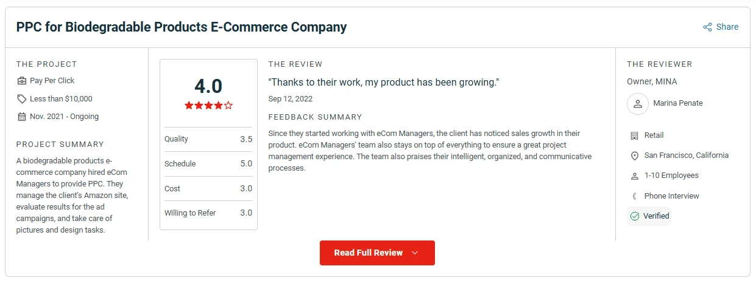Click the Retail building icon
The height and width of the screenshot is (283, 756).
(634, 135)
